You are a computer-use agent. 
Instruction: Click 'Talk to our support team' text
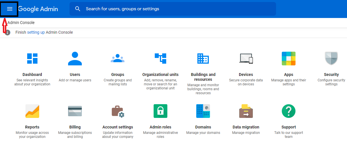(289, 135)
